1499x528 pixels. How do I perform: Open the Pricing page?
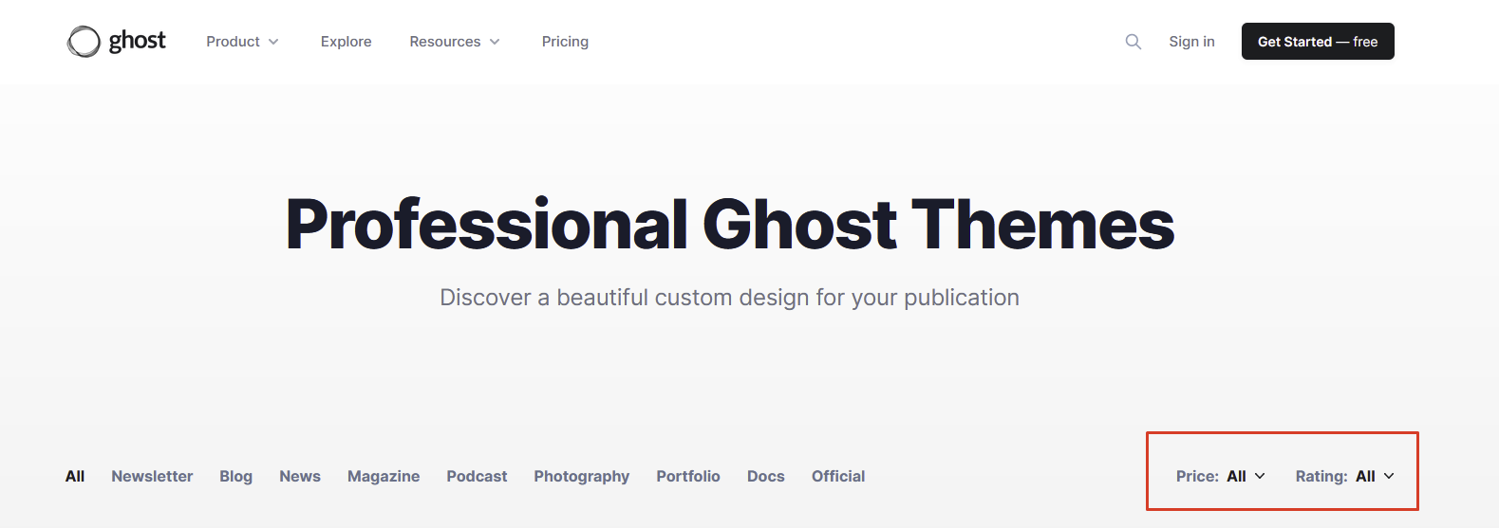pyautogui.click(x=565, y=42)
